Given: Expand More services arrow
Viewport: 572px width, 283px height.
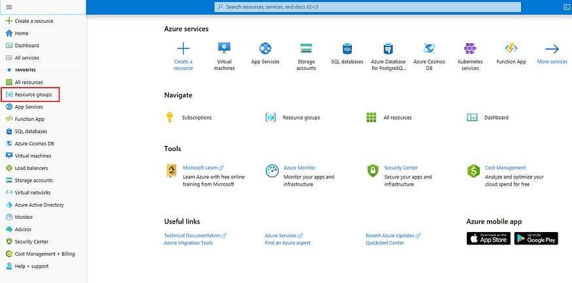Looking at the screenshot, I should (552, 49).
